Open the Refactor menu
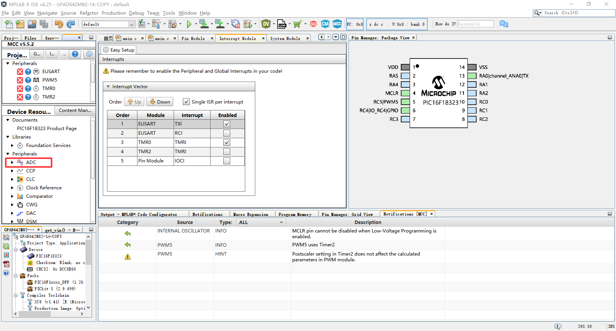The width and height of the screenshot is (616, 331). pos(89,13)
